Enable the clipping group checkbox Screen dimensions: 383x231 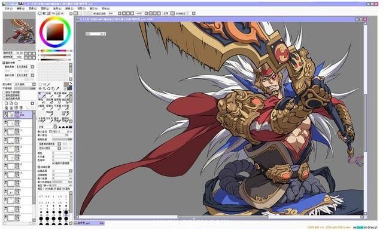[x=4, y=96]
